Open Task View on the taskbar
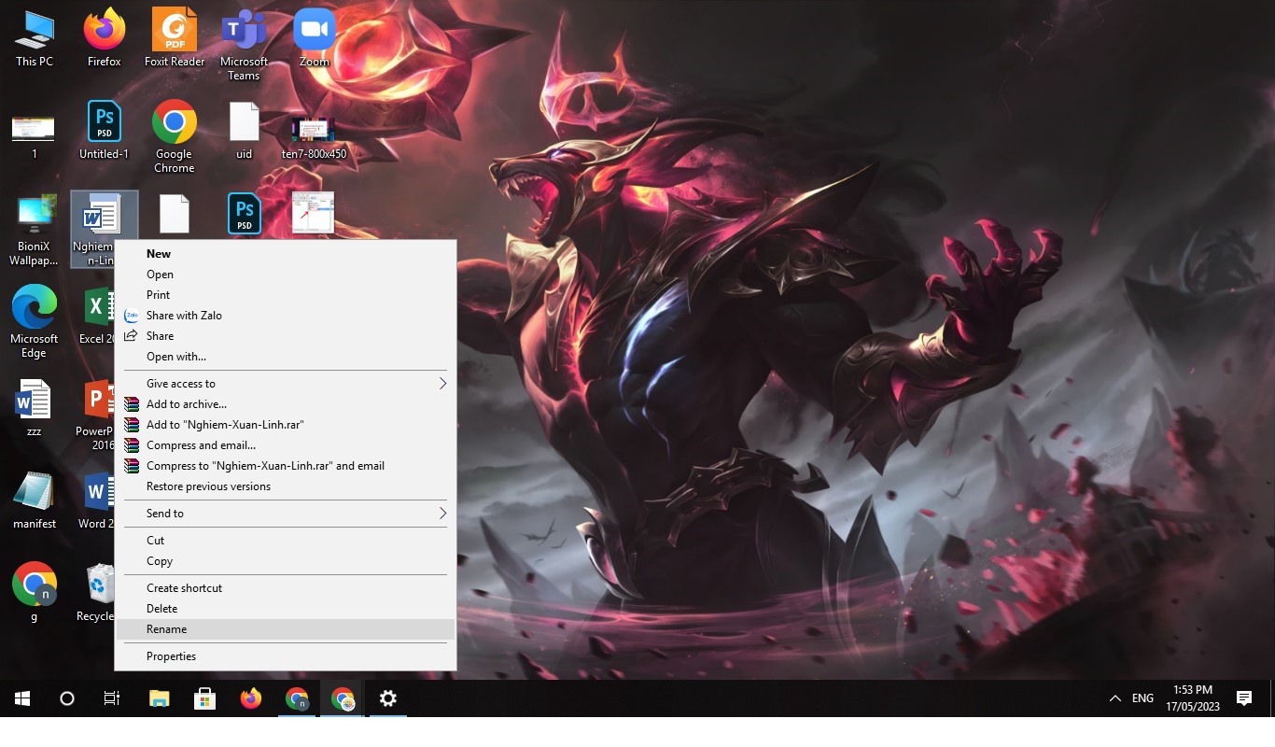Image resolution: width=1275 pixels, height=747 pixels. [x=112, y=698]
